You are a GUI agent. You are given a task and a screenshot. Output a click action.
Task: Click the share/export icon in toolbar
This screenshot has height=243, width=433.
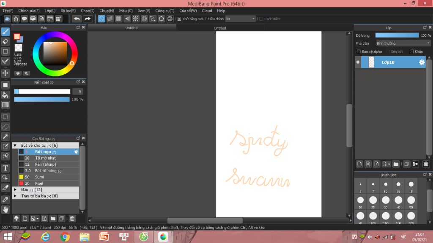point(16,19)
